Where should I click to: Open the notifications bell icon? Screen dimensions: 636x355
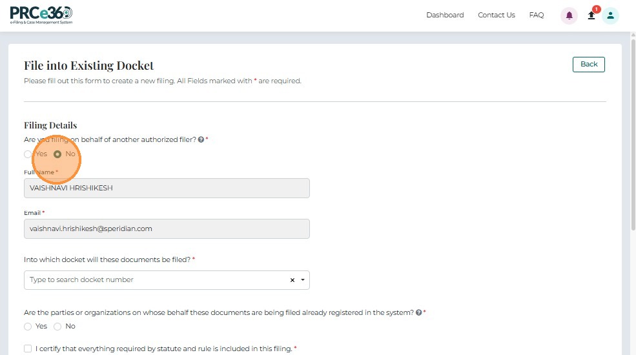coord(569,15)
